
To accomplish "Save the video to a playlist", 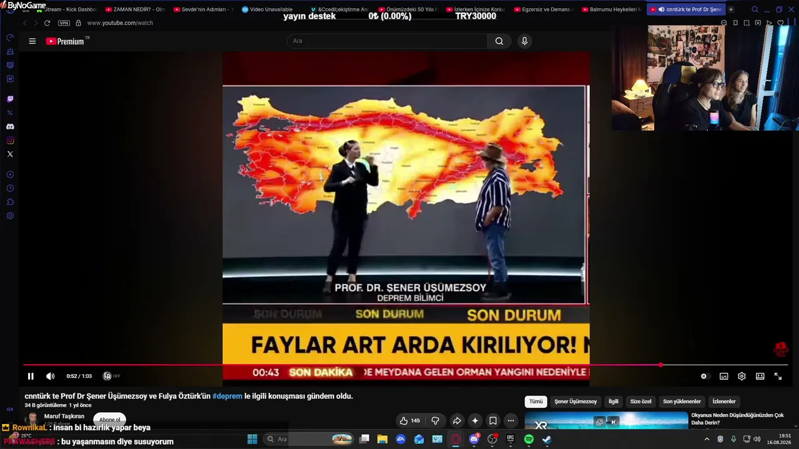I will [x=493, y=421].
